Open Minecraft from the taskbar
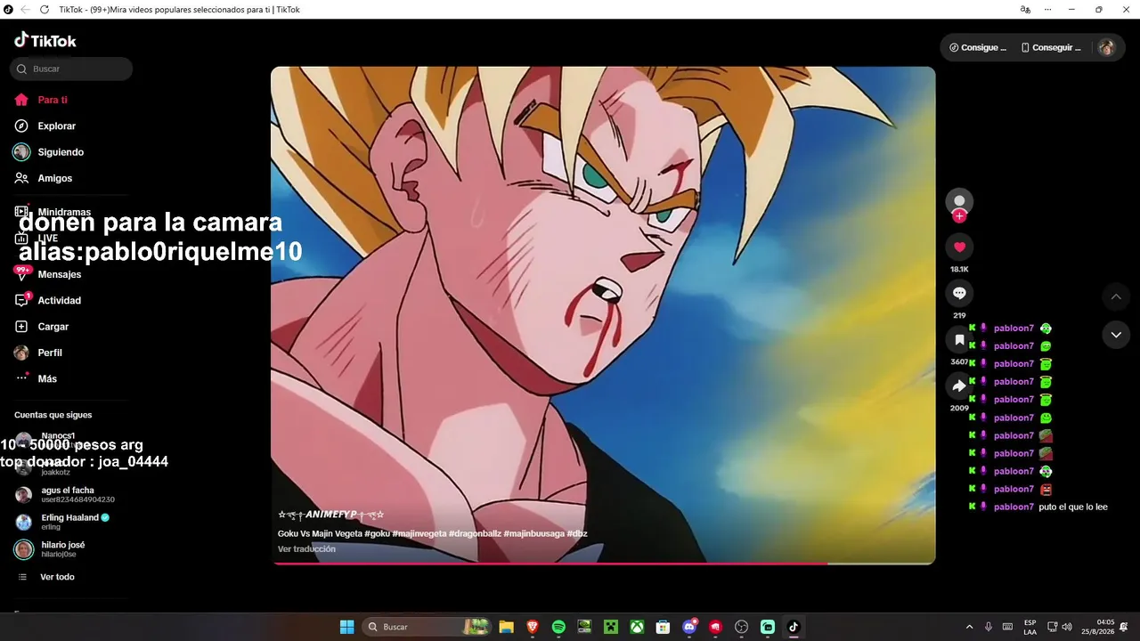The width and height of the screenshot is (1140, 641). pos(611,627)
